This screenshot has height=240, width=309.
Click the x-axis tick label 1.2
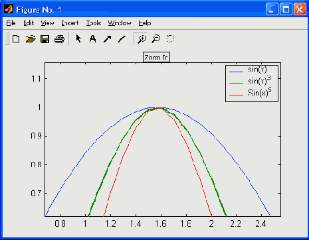click(x=110, y=224)
